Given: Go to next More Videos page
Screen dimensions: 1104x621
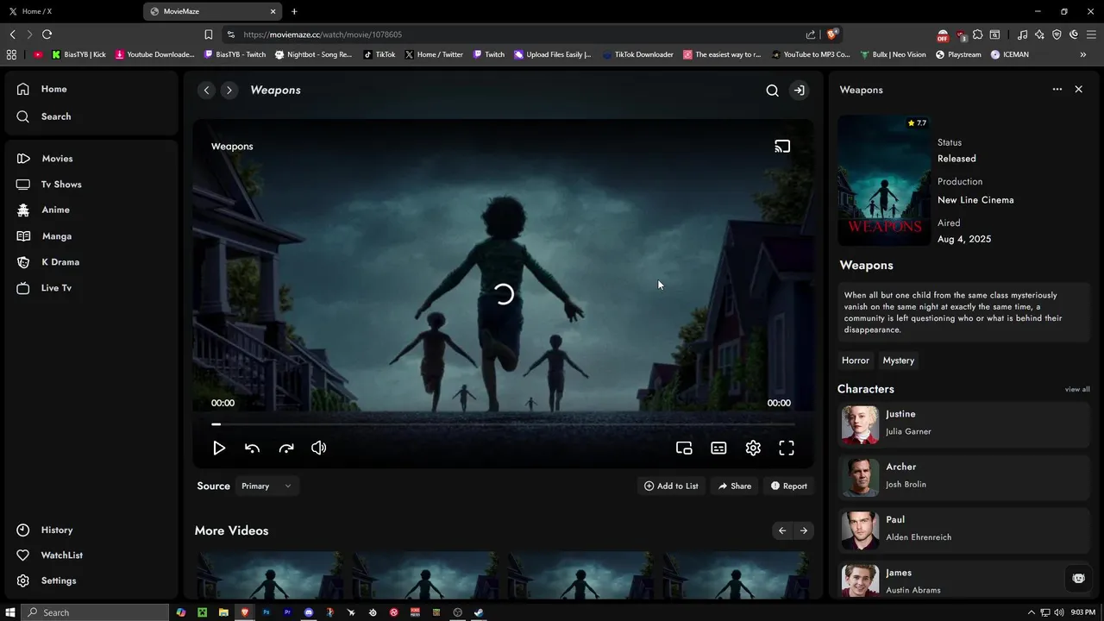Looking at the screenshot, I should 804,530.
